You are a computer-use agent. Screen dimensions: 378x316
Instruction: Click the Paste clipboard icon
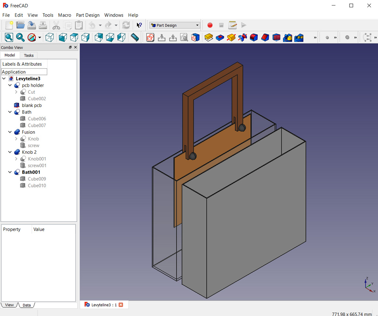[79, 25]
